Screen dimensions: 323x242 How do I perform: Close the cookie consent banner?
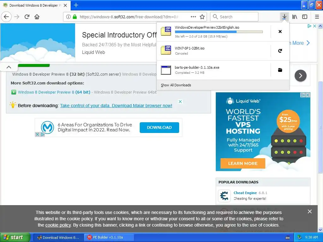[309, 211]
